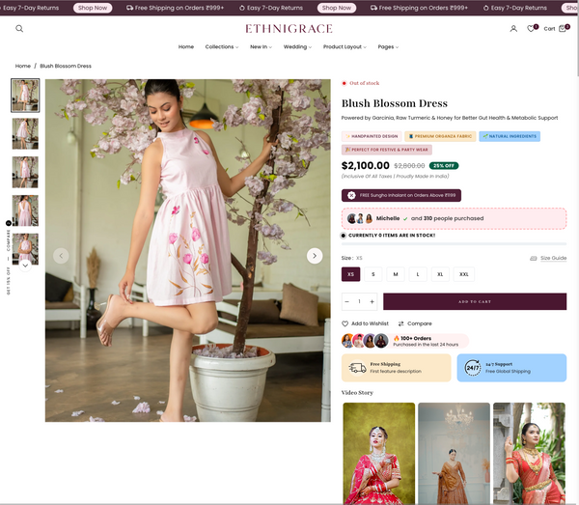This screenshot has width=579, height=505.
Task: Click the Size Guide ruler icon
Action: coord(534,258)
